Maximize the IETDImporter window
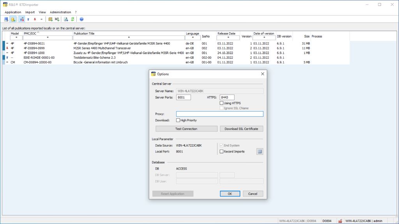This screenshot has height=224, width=399. [x=380, y=5]
